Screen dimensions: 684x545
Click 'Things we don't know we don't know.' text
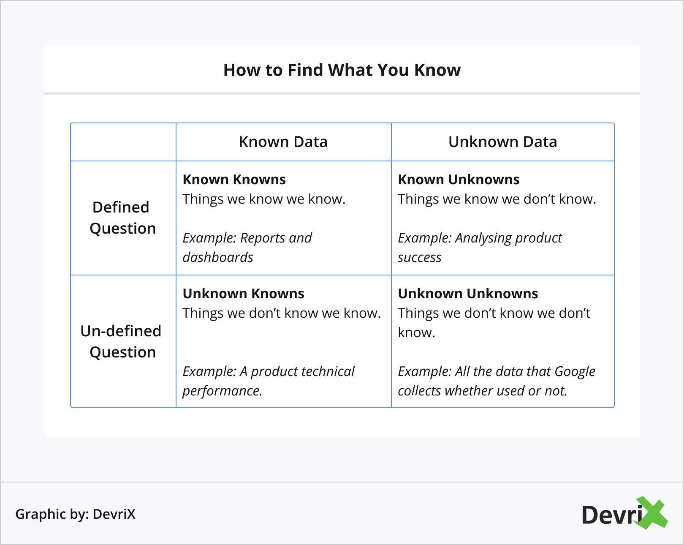pos(494,322)
